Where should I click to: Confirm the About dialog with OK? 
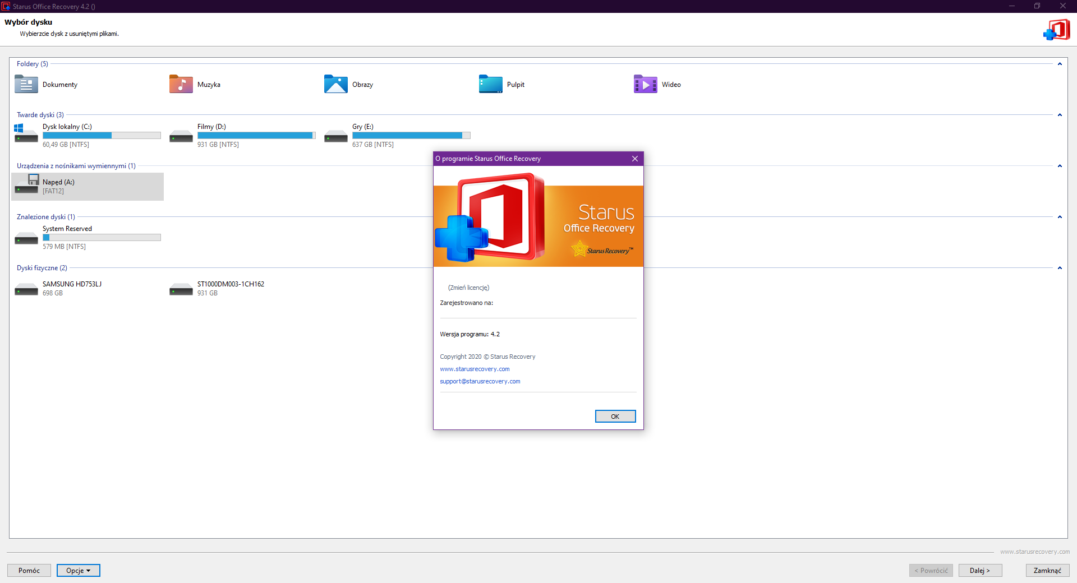[x=615, y=417]
